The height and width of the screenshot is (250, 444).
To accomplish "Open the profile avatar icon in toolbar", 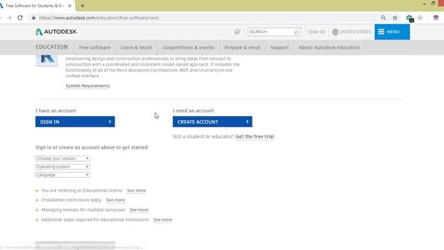I will point(436,17).
